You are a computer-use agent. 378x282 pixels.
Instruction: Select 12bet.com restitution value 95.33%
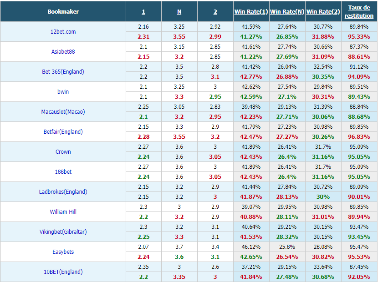[359, 36]
